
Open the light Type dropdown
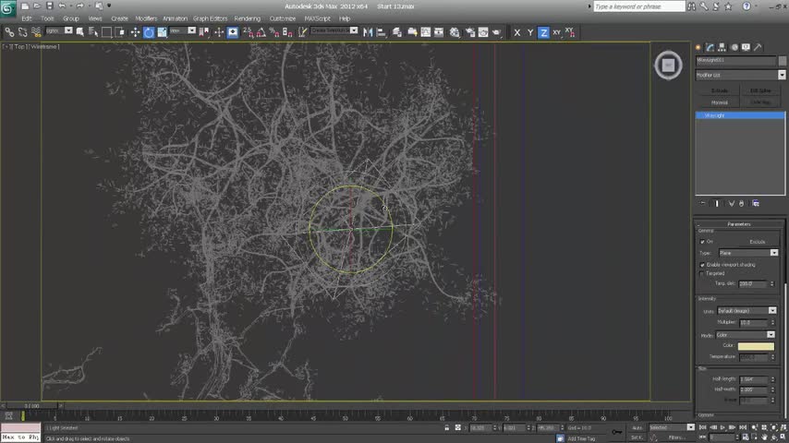747,253
